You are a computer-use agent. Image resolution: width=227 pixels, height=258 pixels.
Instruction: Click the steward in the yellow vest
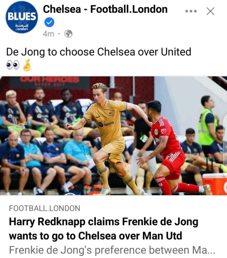pos(208,125)
